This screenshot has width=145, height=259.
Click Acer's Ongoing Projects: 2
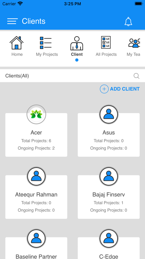click(x=36, y=148)
